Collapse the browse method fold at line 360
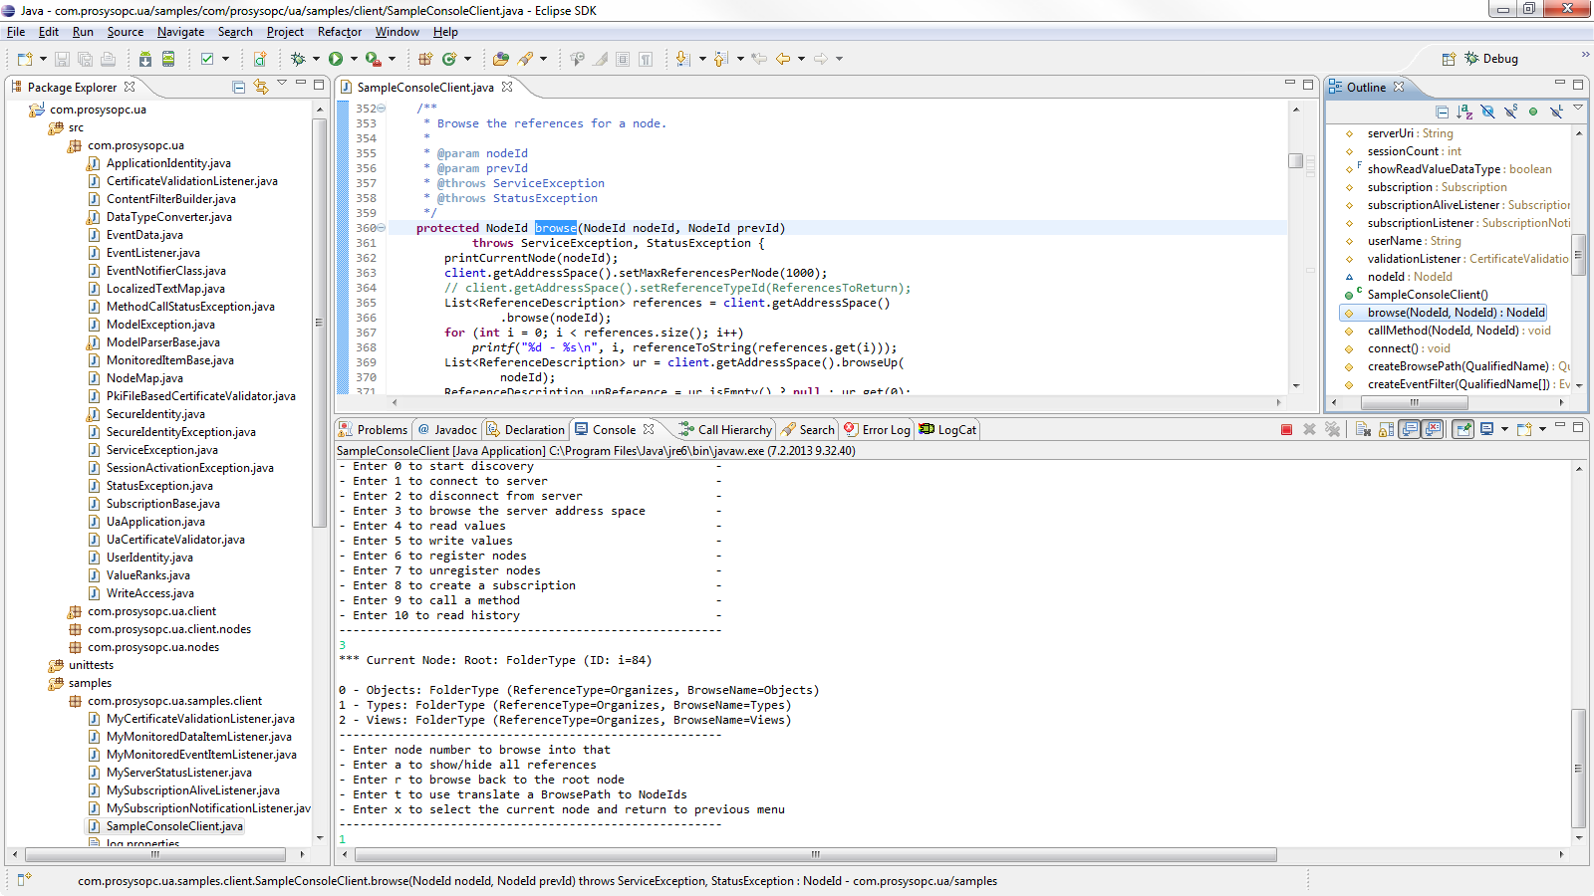 pyautogui.click(x=382, y=228)
